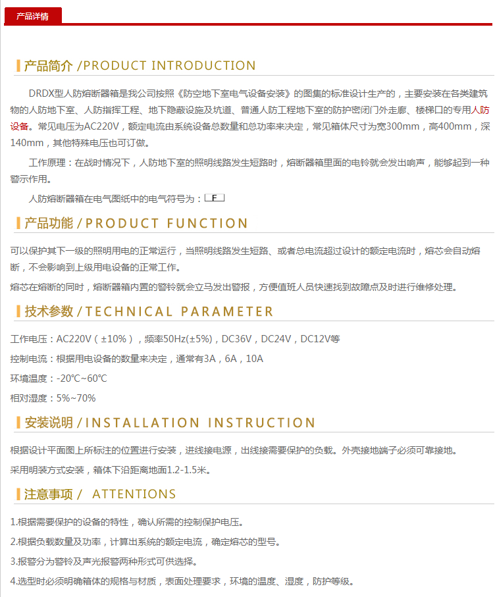Screen dimensions: 495x597
Task: Click the ATTENTIONS heading text
Action: [x=134, y=494]
